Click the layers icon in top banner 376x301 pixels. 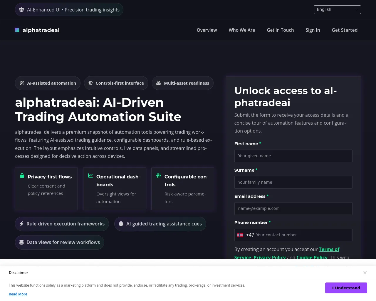pos(21,10)
